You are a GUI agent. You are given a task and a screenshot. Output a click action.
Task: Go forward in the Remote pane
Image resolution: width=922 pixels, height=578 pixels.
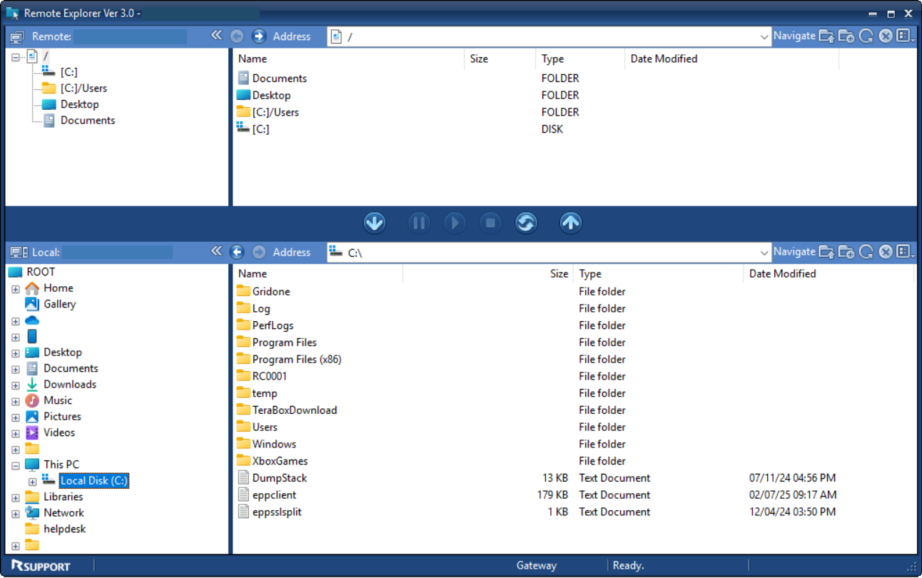259,36
